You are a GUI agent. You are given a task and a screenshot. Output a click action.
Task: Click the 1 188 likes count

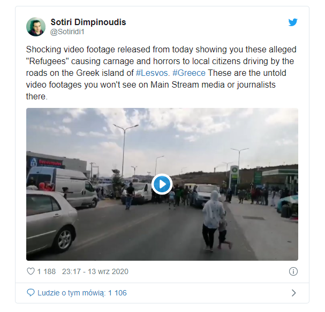(46, 271)
